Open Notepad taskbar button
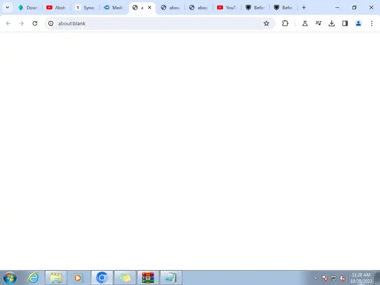The height and width of the screenshot is (285, 380). 171,278
